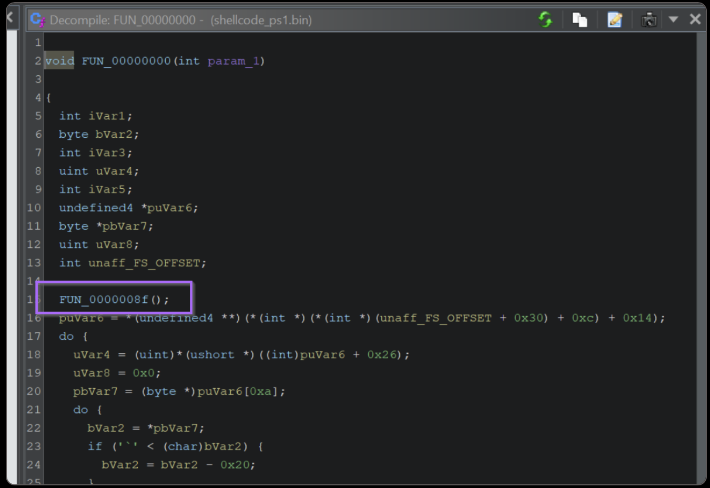Viewport: 710px width, 488px height.
Task: Click line number 10 in the gutter
Action: coord(34,208)
